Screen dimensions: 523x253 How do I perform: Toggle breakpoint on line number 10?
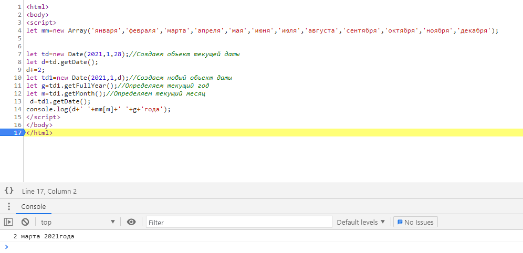(18, 78)
